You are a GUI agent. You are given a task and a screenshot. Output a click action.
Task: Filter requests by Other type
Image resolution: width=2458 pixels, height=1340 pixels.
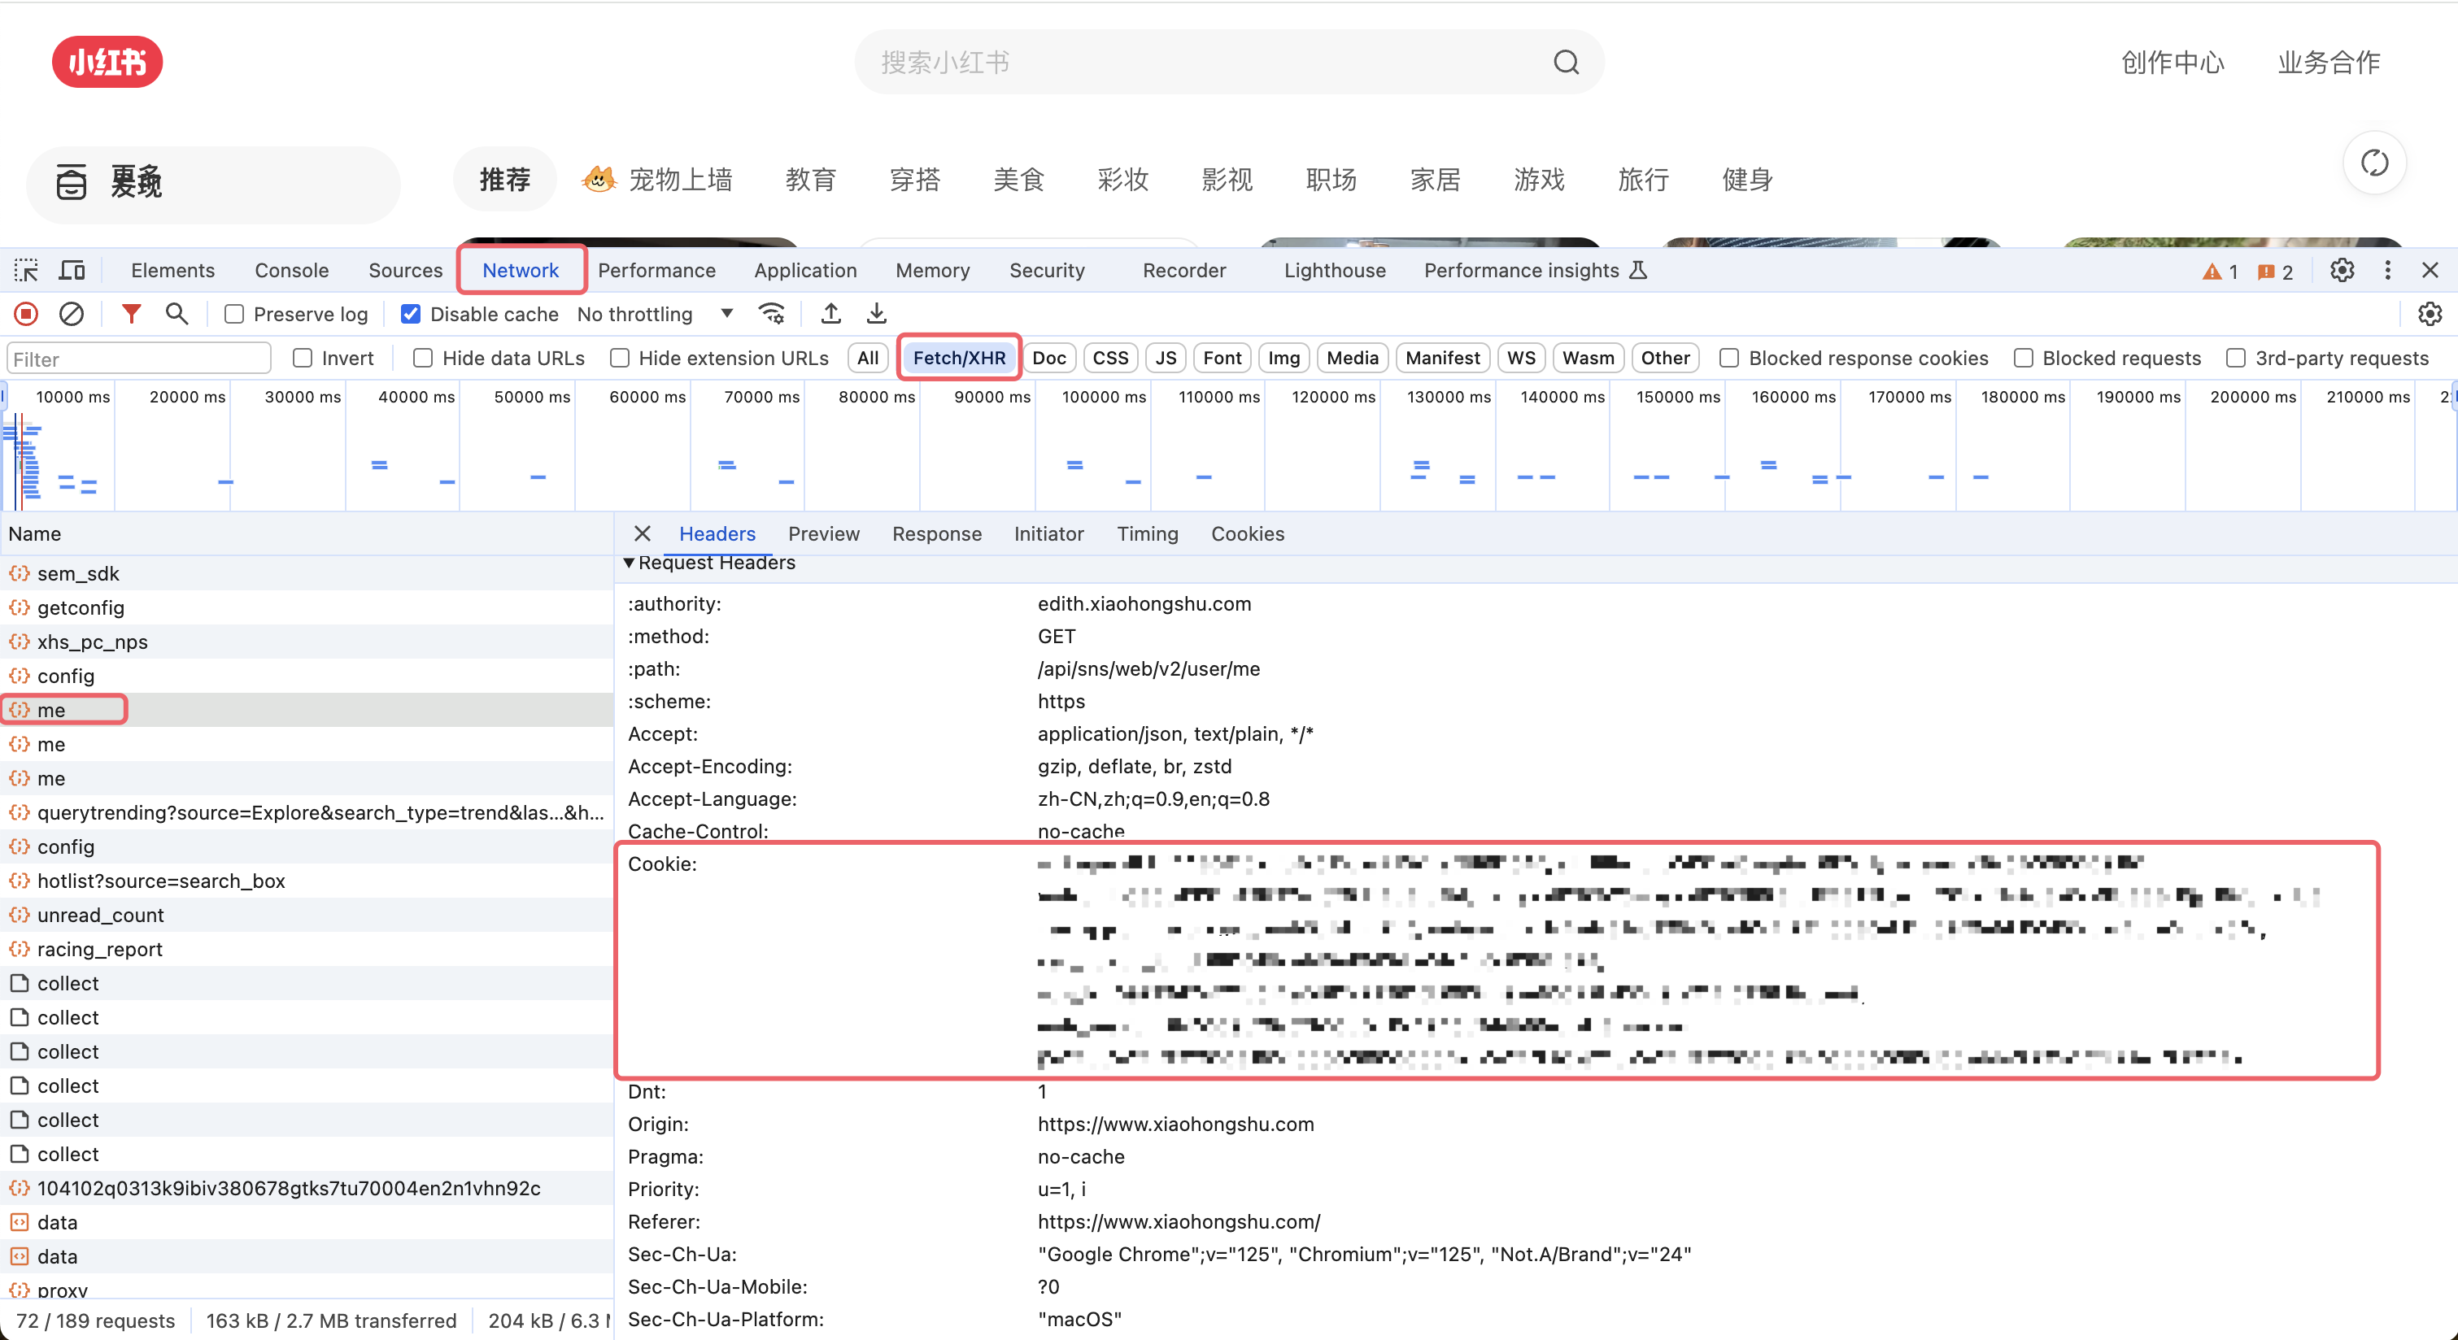(1665, 358)
